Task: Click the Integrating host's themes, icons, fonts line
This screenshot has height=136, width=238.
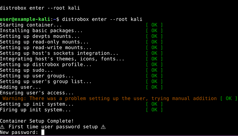Action: tap(62, 59)
